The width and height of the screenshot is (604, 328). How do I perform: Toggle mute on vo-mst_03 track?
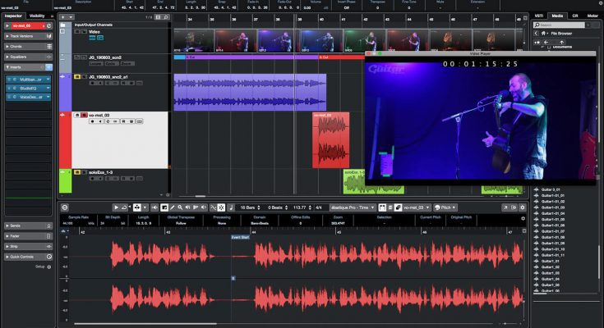click(x=77, y=116)
